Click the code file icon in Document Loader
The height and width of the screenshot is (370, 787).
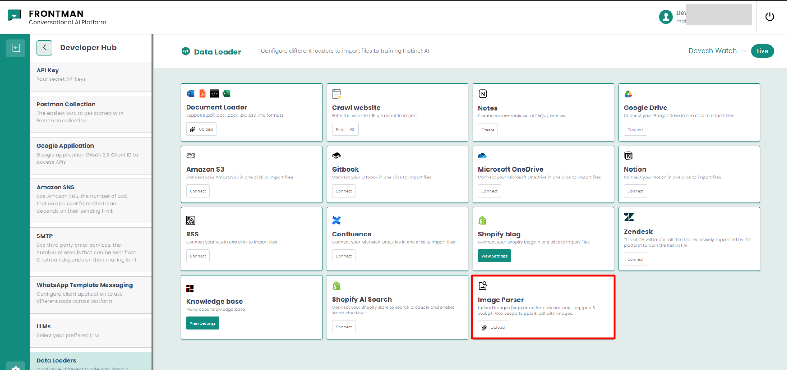[214, 94]
